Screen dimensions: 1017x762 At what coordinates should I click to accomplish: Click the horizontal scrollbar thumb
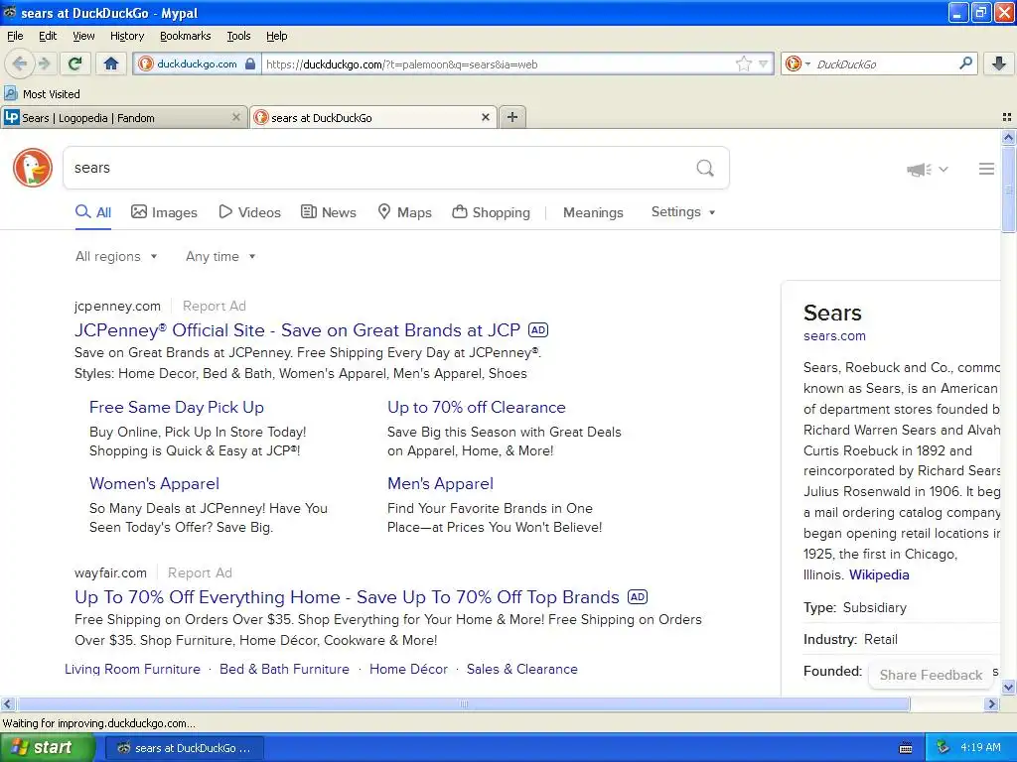pyautogui.click(x=464, y=703)
